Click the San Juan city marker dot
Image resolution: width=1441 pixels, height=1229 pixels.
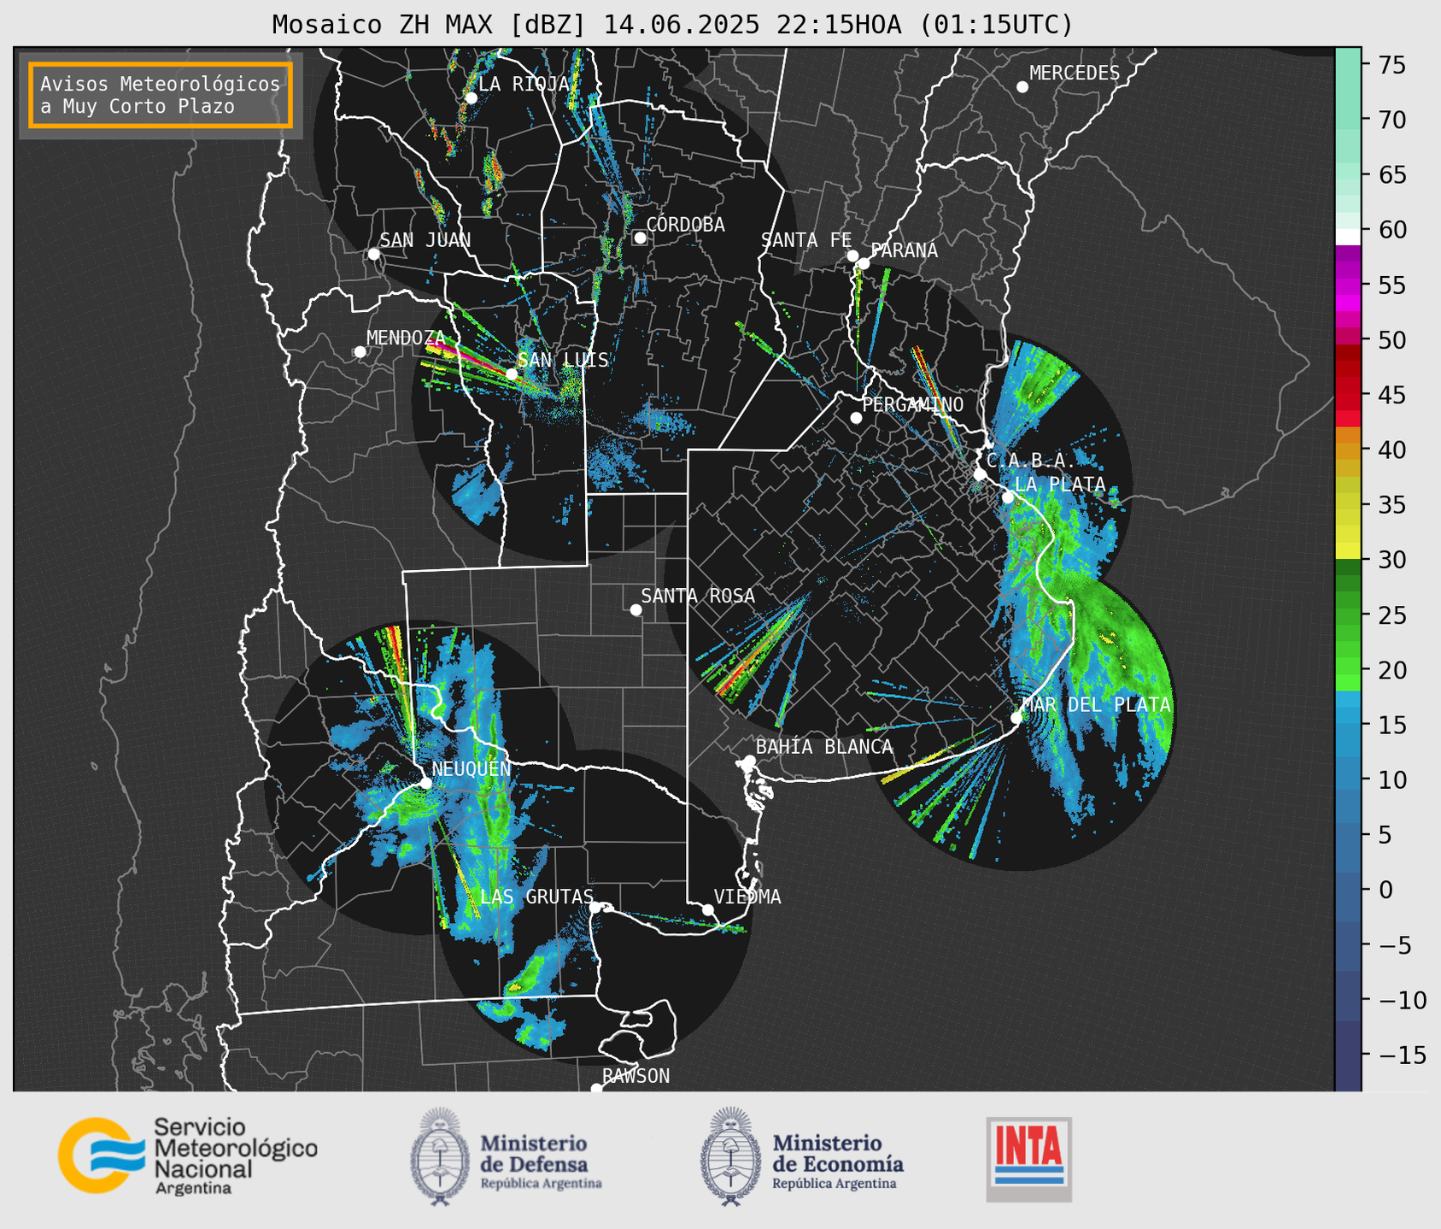coord(373,254)
